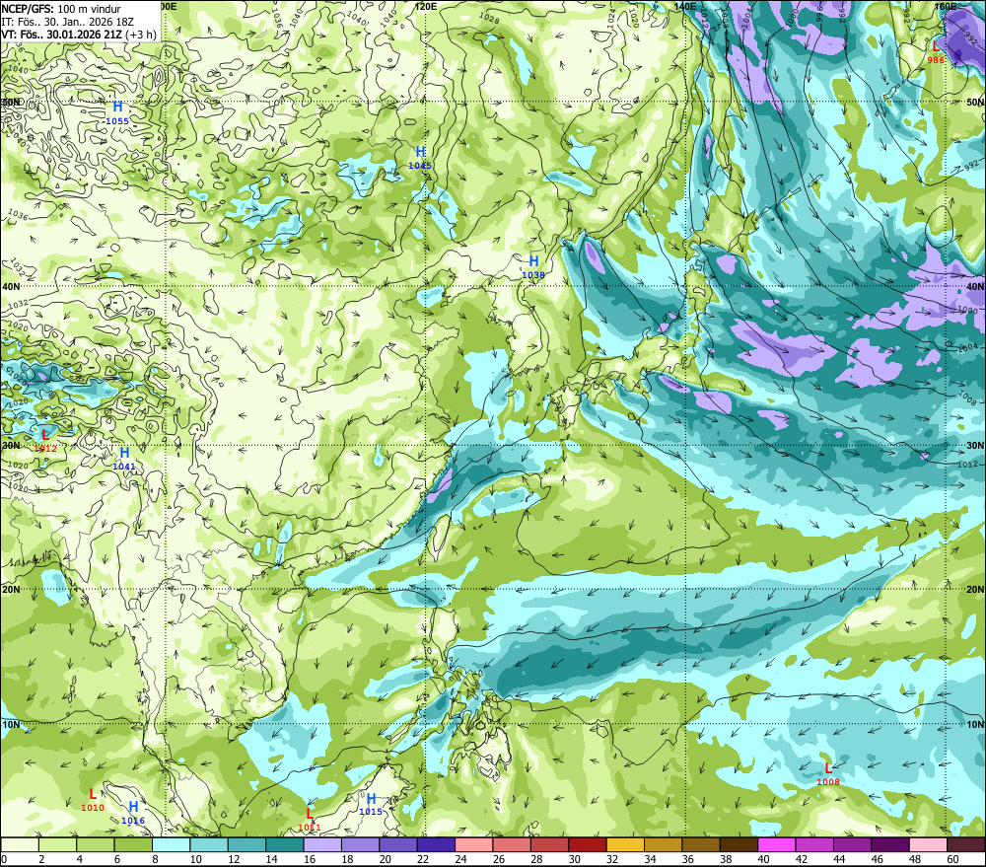Pick the dark brown 38–40 legend swatch
The image size is (986, 867).
(x=739, y=845)
